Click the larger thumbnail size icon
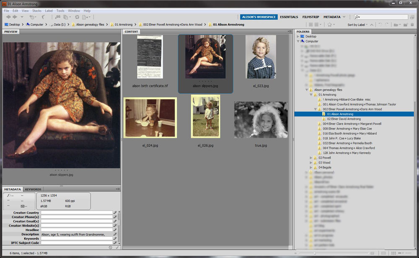419x258 pixels. [372, 253]
